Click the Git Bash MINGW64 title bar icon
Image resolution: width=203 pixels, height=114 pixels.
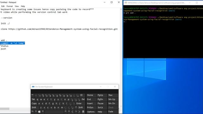click(126, 3)
